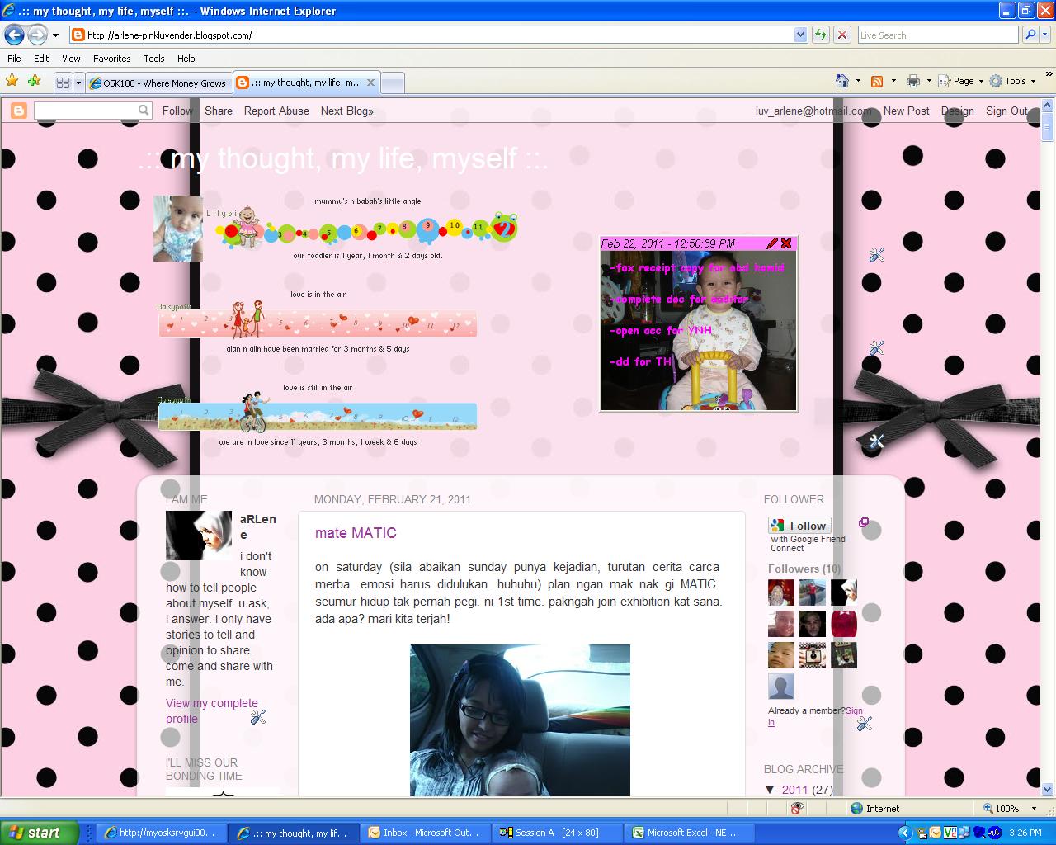The height and width of the screenshot is (845, 1056).
Task: Open a new blank tab
Action: pyautogui.click(x=394, y=83)
